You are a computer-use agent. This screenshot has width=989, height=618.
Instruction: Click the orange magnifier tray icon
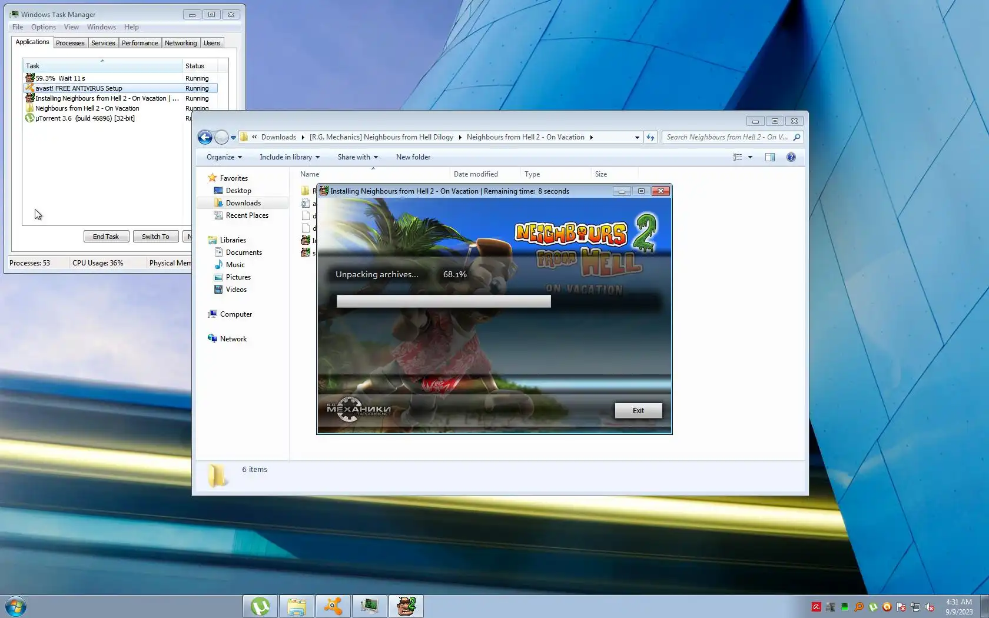(x=859, y=607)
